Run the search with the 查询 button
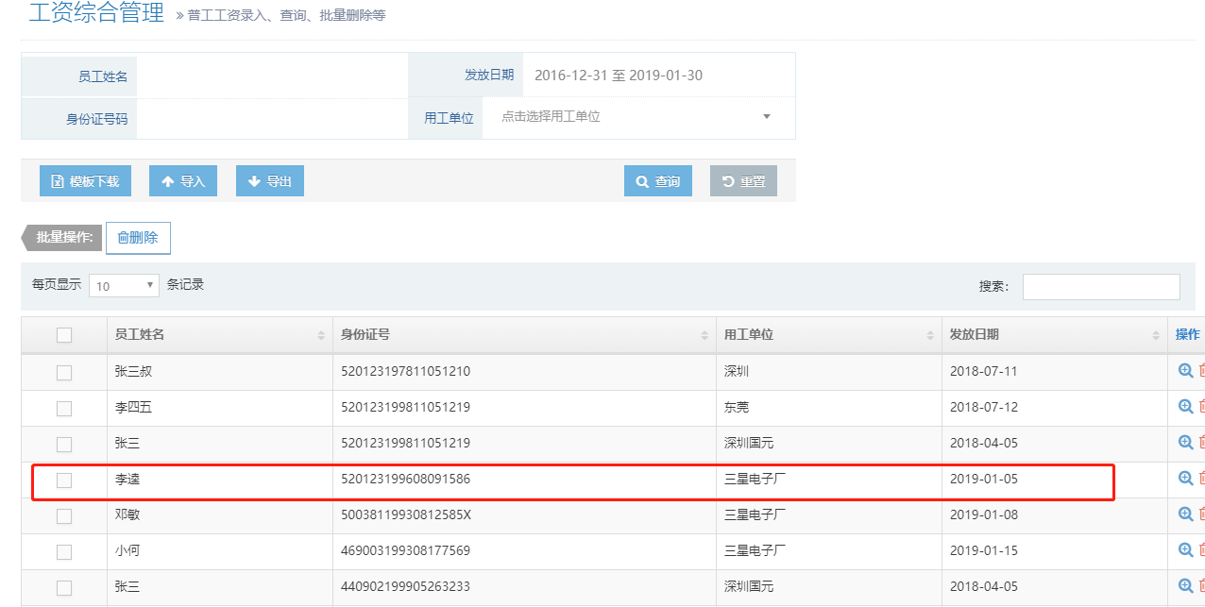Screen dimensions: 1205x607 coord(657,181)
